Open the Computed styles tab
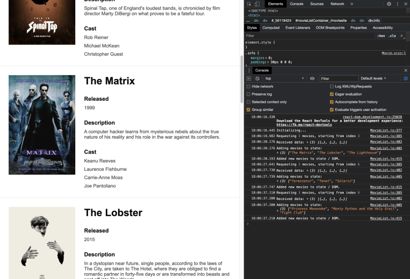The height and width of the screenshot is (279, 410). point(271,28)
